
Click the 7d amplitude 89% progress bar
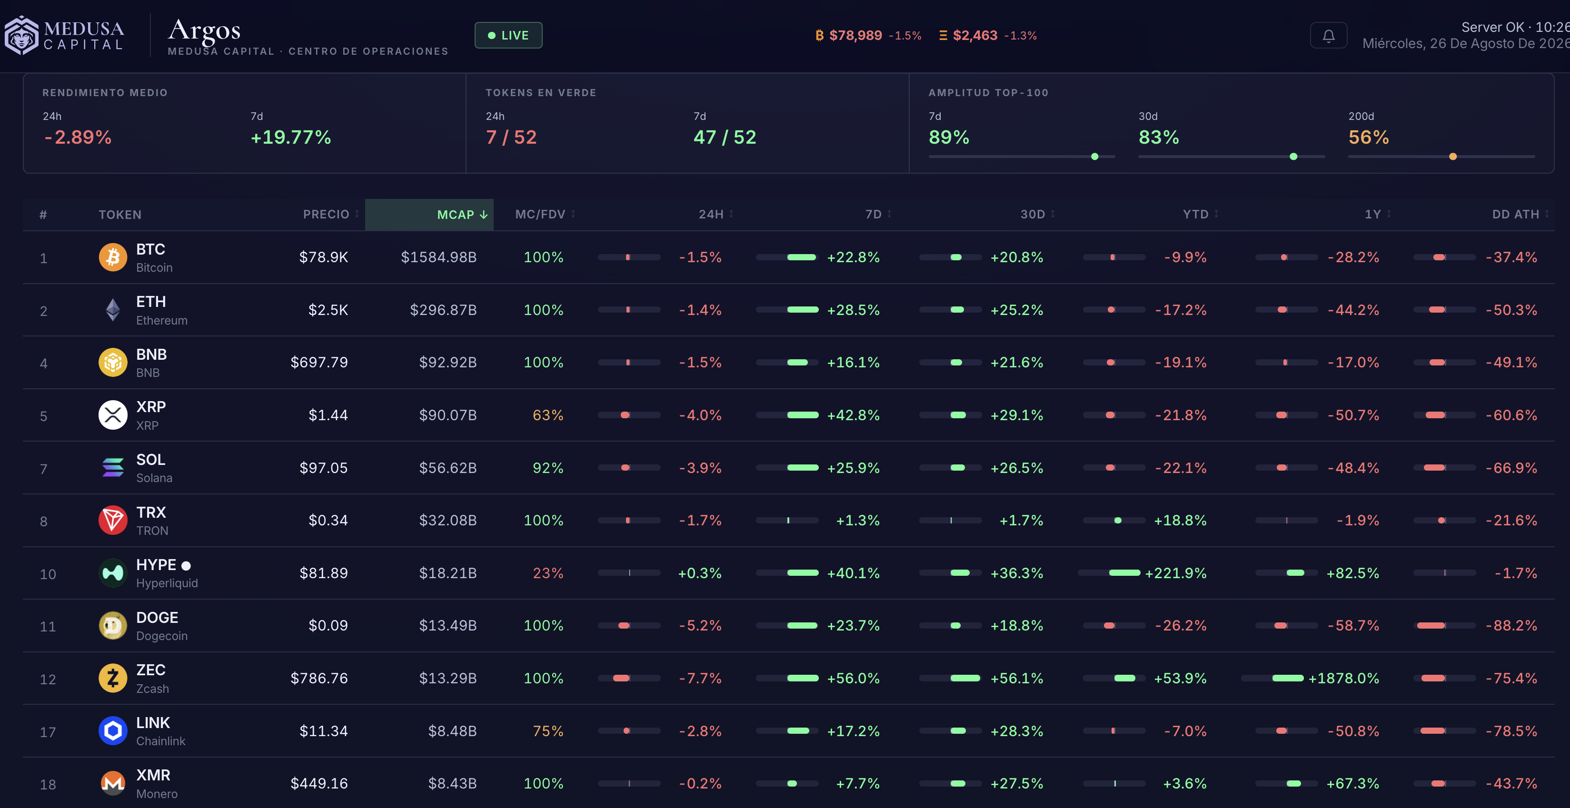tap(1022, 157)
